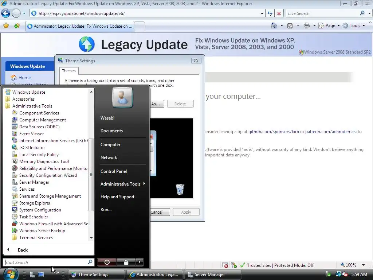Stop loading the page with red X

tap(279, 13)
